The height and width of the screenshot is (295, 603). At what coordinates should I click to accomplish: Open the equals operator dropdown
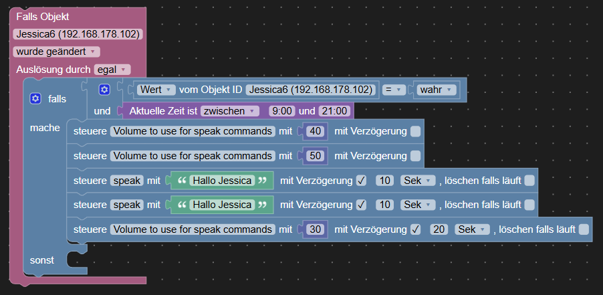click(394, 89)
